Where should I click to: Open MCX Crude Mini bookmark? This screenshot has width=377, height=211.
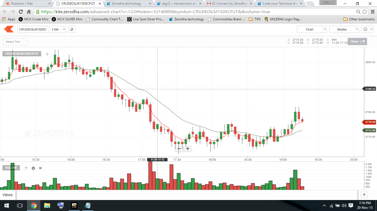[33, 19]
